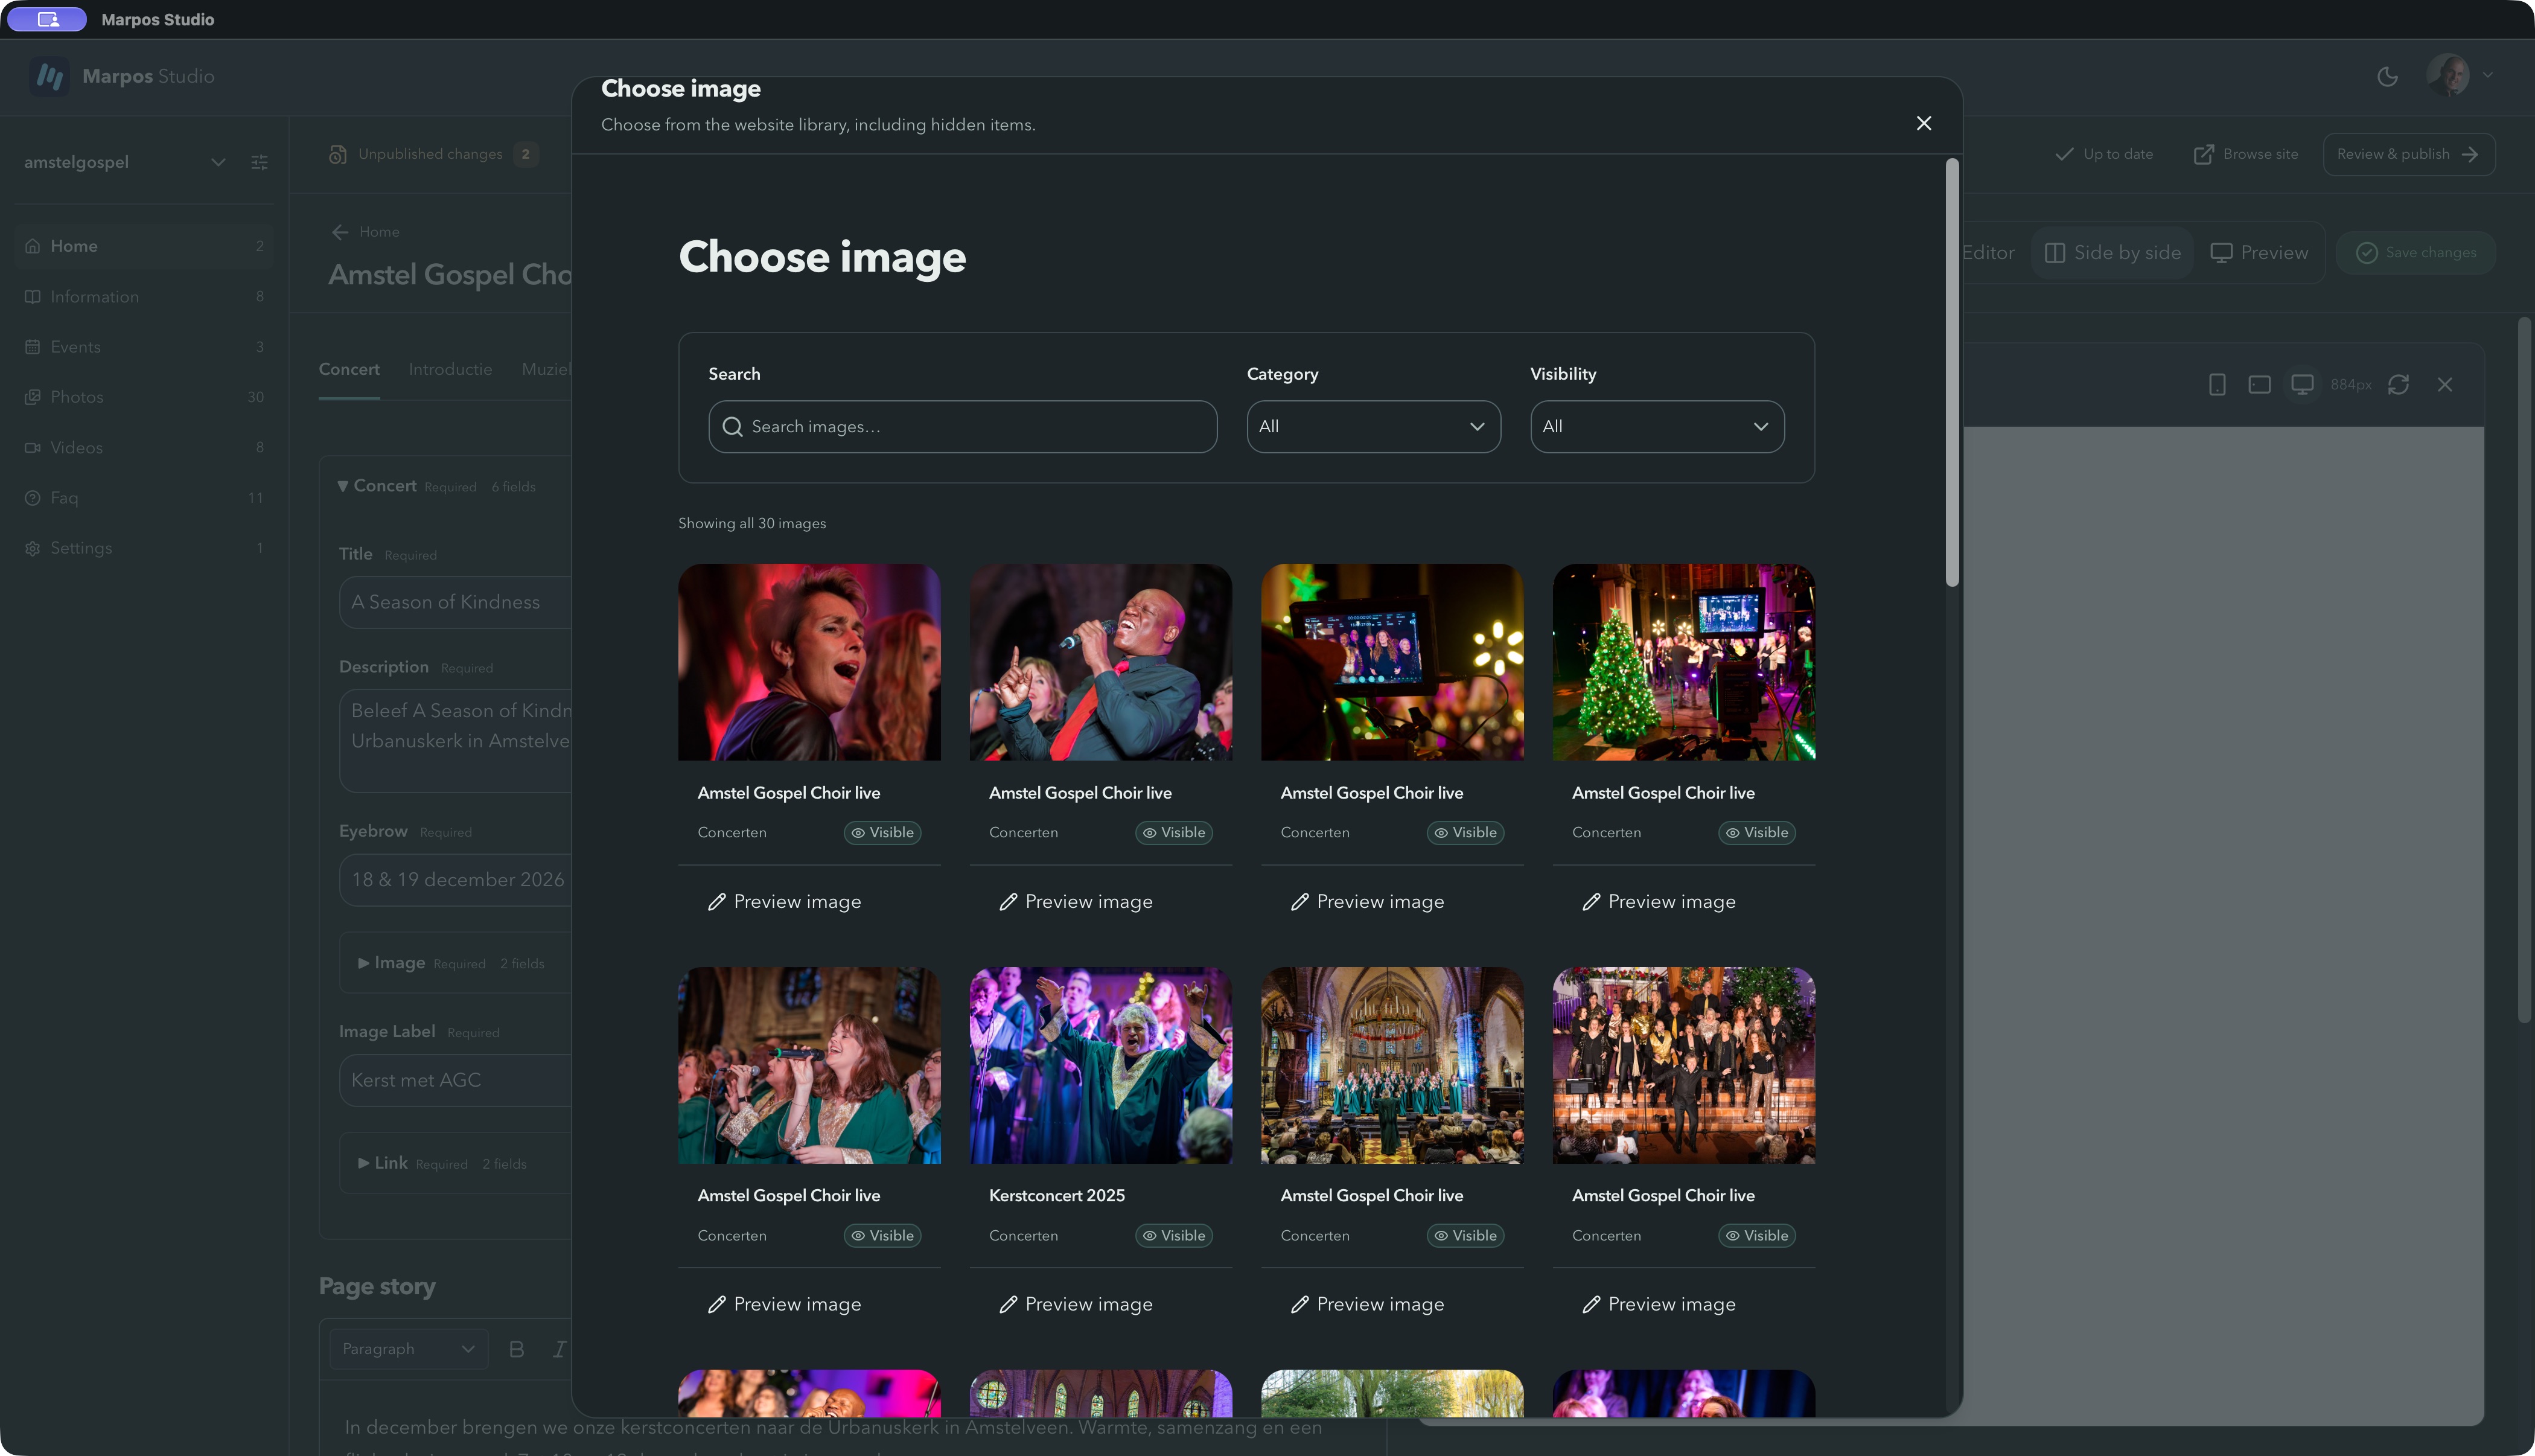
Task: Click Review & publish button
Action: tap(2408, 154)
